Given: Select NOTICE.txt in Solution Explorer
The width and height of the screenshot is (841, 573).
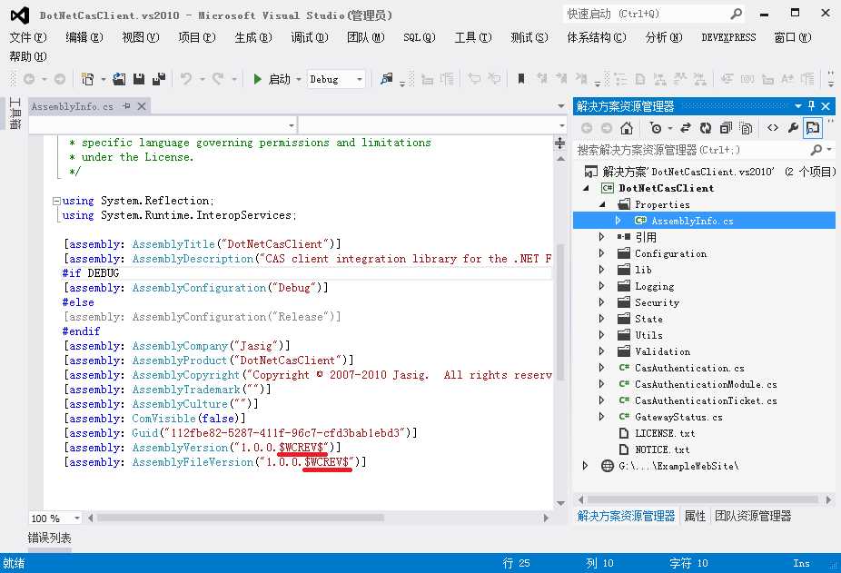Looking at the screenshot, I should (662, 450).
